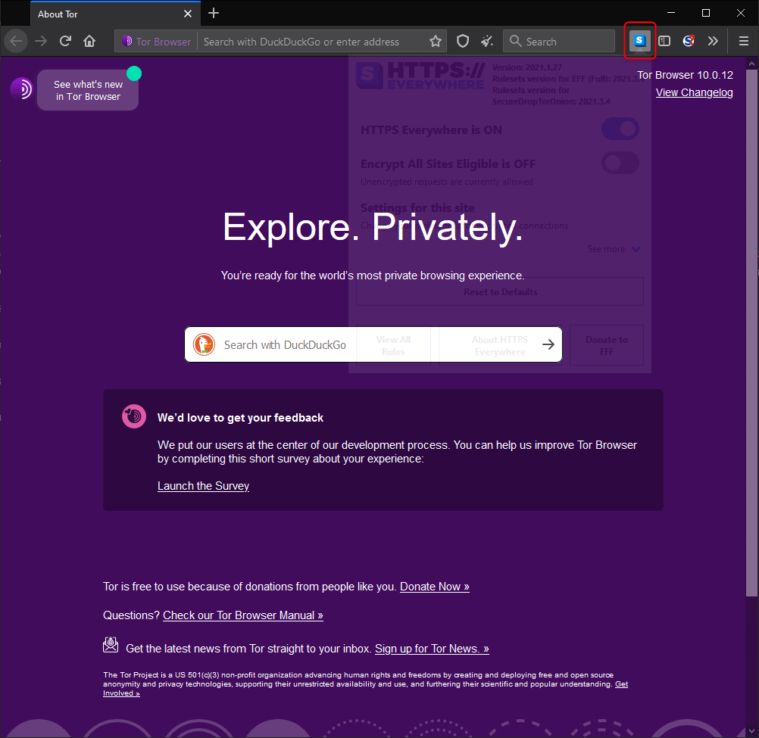This screenshot has width=759, height=738.
Task: Open View All Rules in popup
Action: tap(393, 345)
